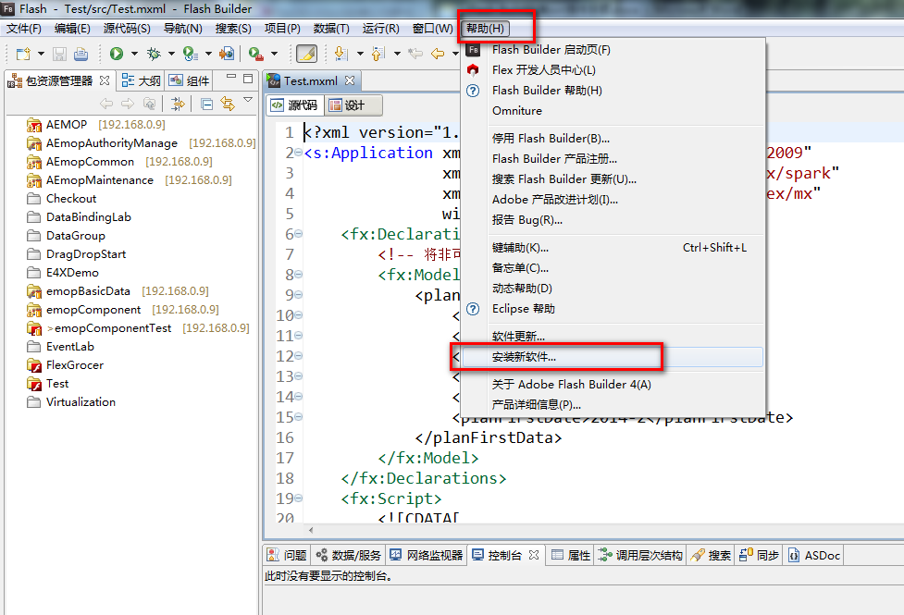Image resolution: width=904 pixels, height=615 pixels.
Task: Open previous annotation dropdown arrow
Action: (x=397, y=54)
